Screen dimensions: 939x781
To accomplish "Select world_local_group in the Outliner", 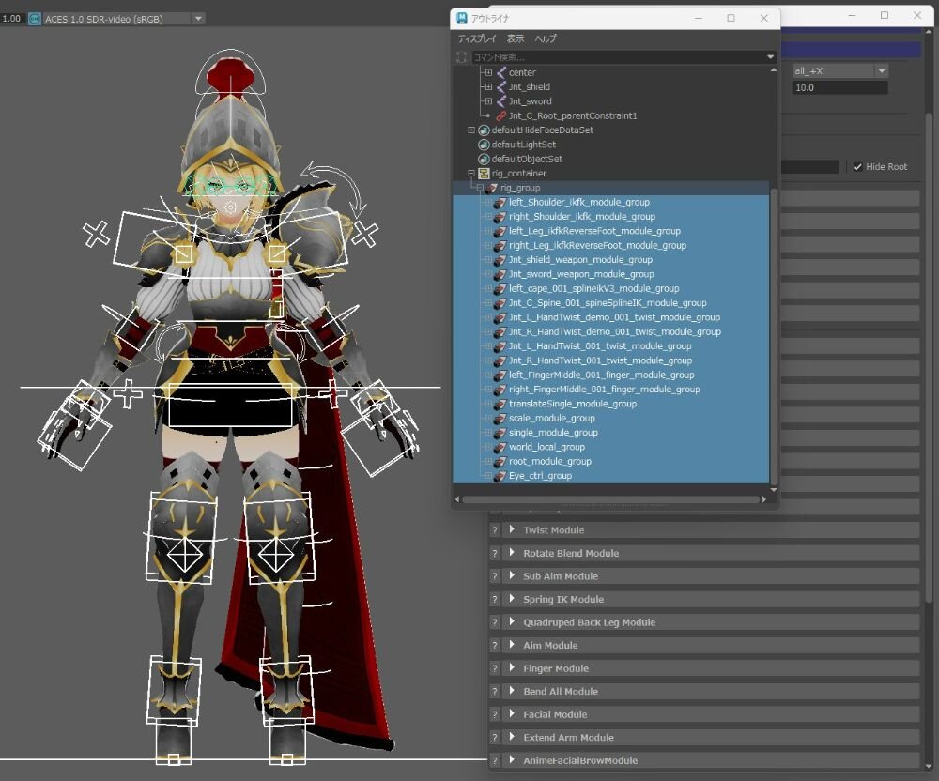I will (x=546, y=447).
